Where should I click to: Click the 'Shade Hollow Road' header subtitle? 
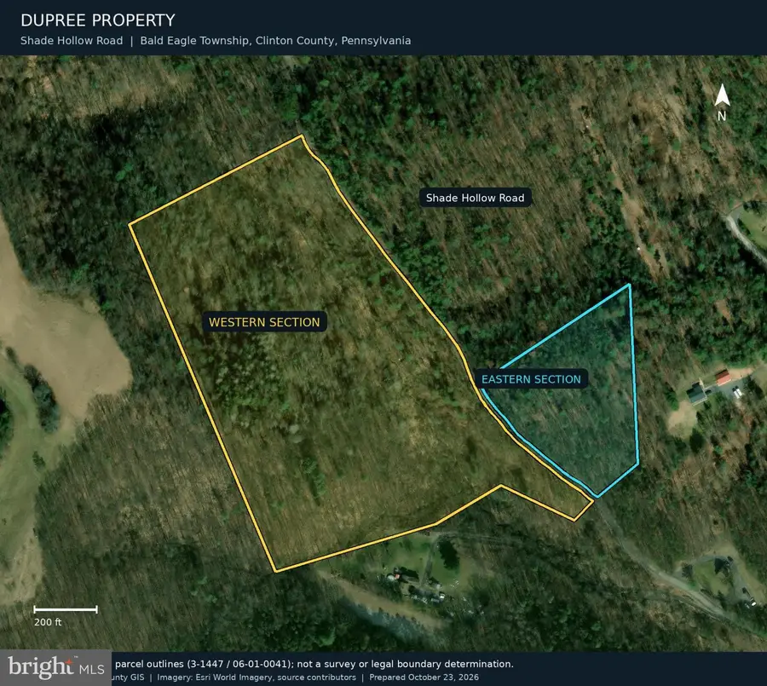click(72, 41)
